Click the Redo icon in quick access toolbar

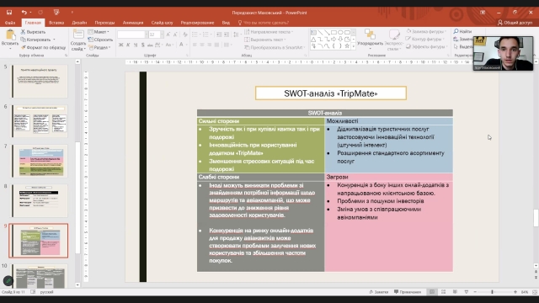(x=40, y=13)
